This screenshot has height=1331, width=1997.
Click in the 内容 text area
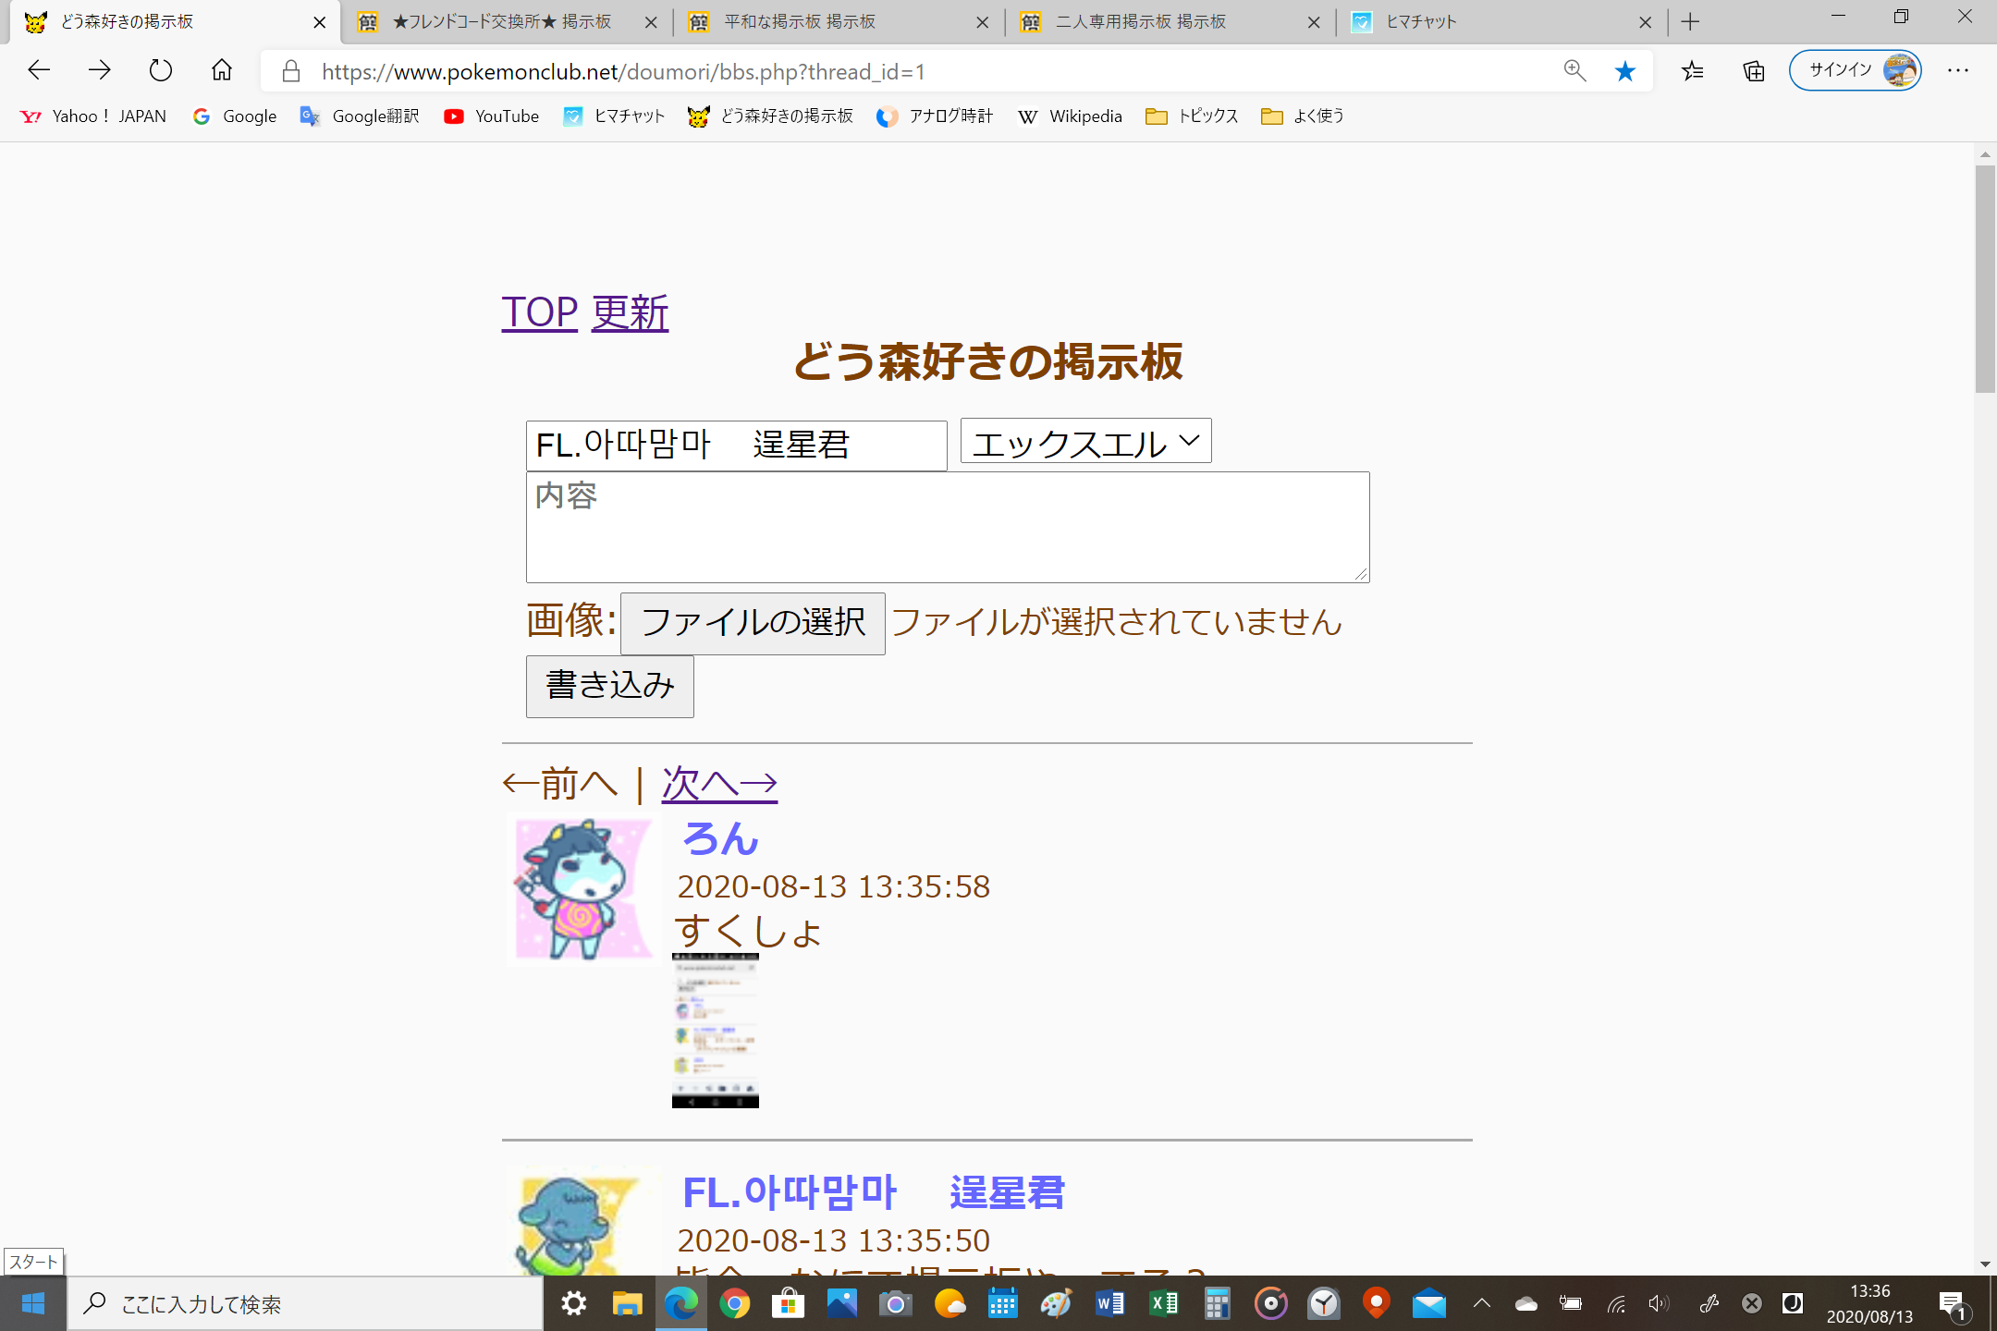point(947,528)
